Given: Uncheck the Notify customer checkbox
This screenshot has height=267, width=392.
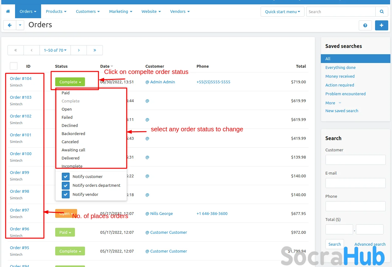Looking at the screenshot, I should point(66,176).
